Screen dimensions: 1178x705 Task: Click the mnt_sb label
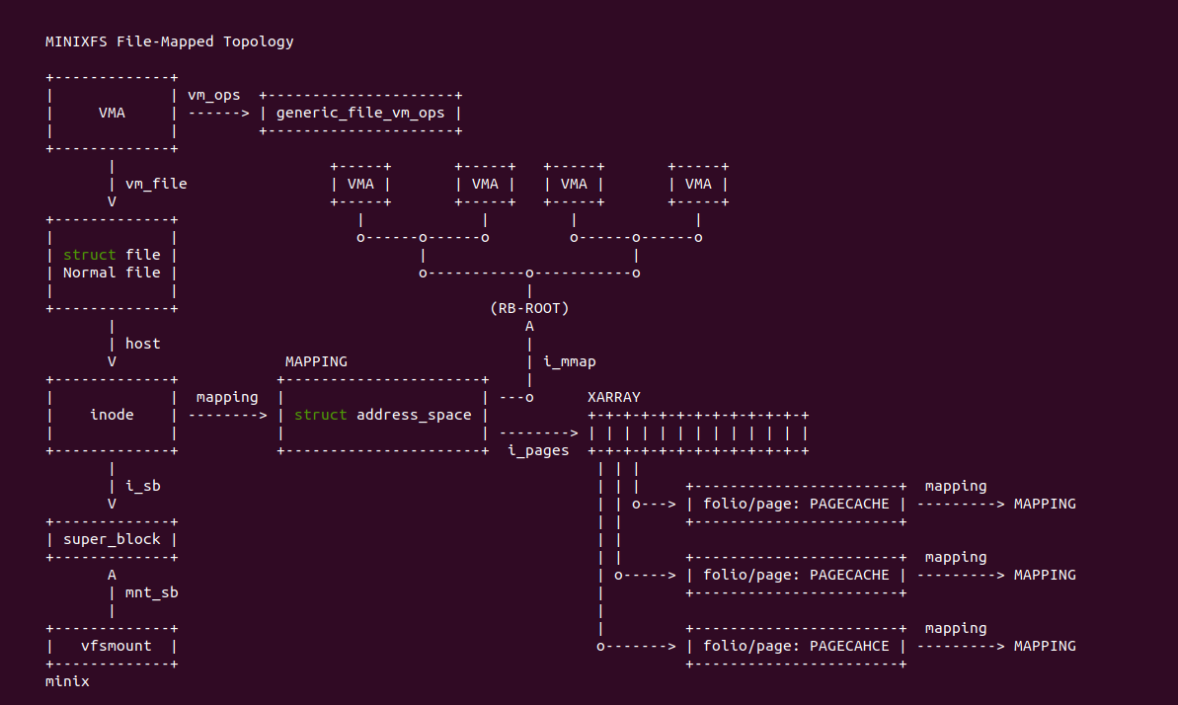click(152, 592)
